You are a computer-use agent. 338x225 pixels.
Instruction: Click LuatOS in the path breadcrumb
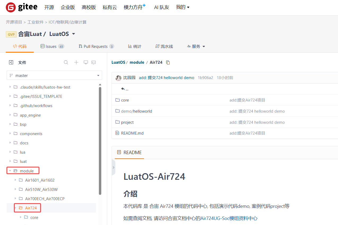point(118,62)
